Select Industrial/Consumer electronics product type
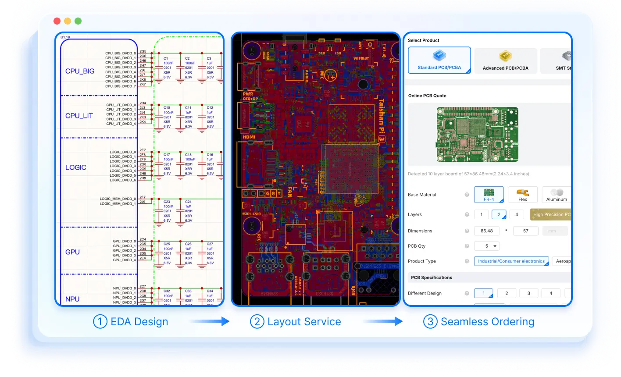Image resolution: width=621 pixels, height=377 pixels. (511, 261)
